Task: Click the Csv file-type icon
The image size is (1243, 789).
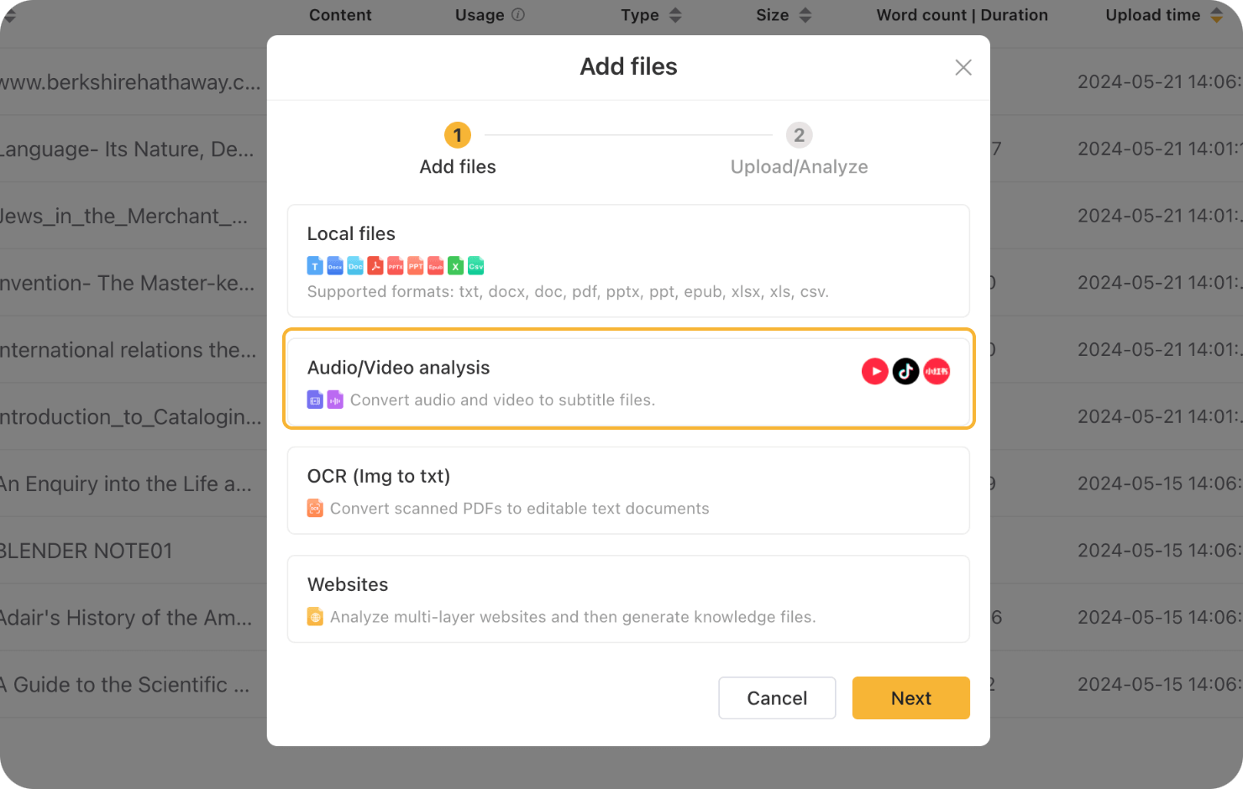Action: [x=476, y=266]
